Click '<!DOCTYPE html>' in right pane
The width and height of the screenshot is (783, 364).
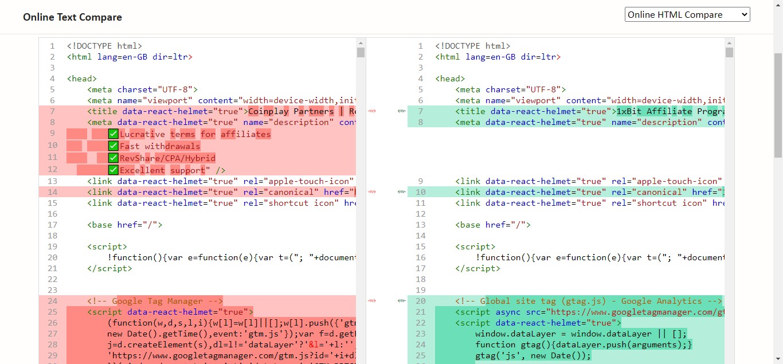[473, 46]
